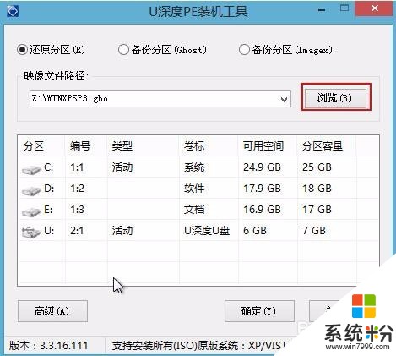Click the 确定 (Y) confirm button
The image size is (396, 356).
(x=259, y=311)
